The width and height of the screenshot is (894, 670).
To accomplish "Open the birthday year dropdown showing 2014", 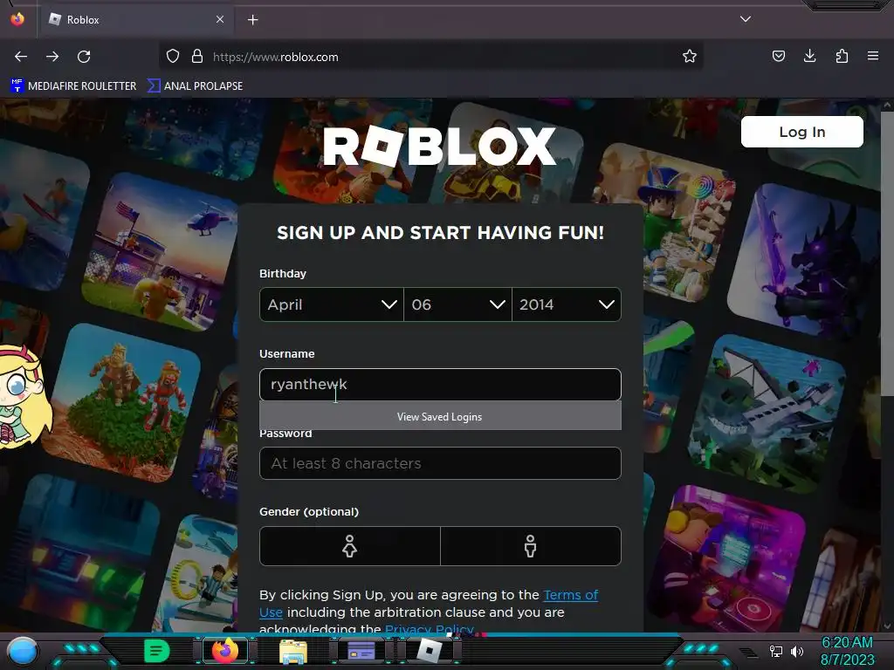I will [x=566, y=304].
